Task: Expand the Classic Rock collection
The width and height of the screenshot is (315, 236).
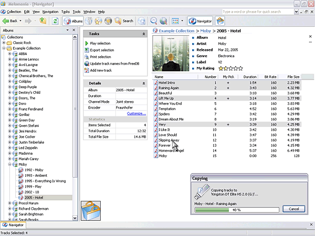Action: pyautogui.click(x=4, y=43)
